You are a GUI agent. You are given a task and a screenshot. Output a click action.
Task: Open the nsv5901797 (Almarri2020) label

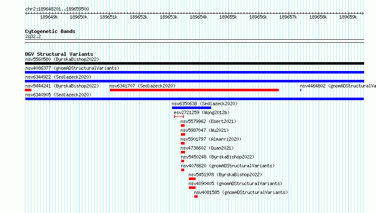coord(211,139)
